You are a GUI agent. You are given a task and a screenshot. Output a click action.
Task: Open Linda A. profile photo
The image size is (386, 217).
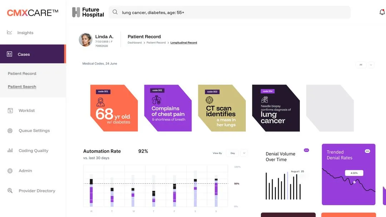click(85, 40)
